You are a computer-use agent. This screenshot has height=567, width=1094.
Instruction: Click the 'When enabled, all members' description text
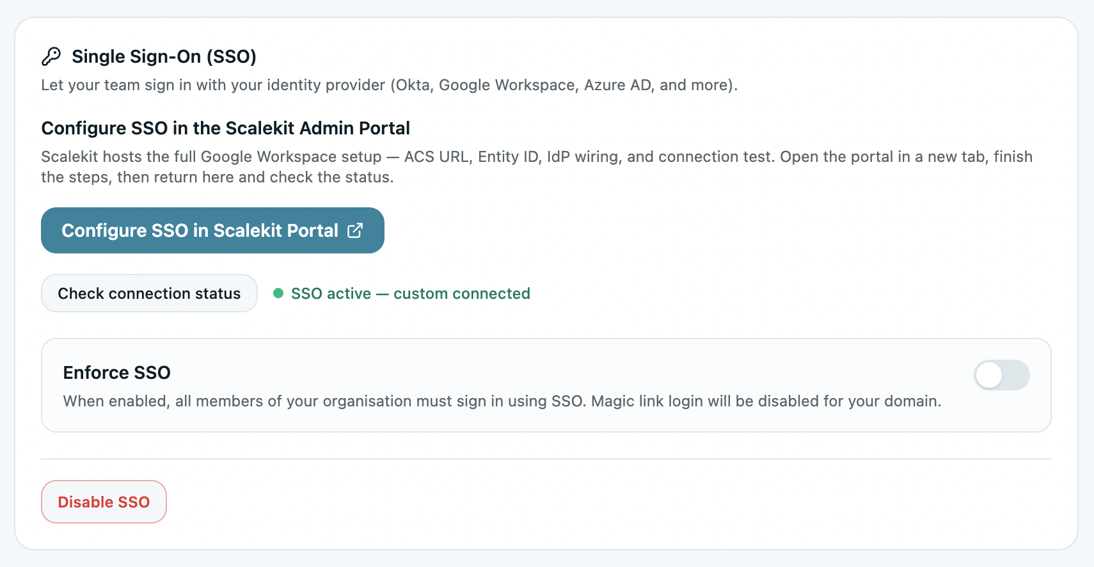(x=502, y=401)
